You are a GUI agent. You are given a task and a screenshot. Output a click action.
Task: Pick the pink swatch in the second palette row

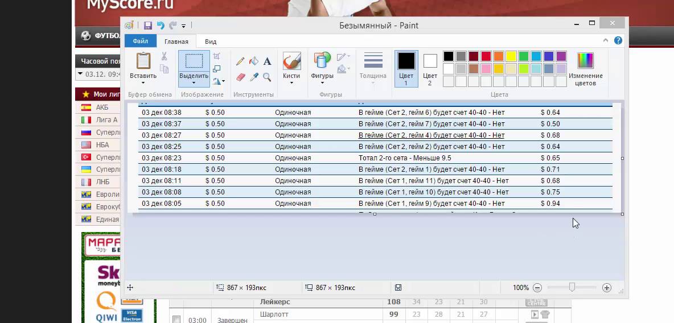pyautogui.click(x=486, y=69)
